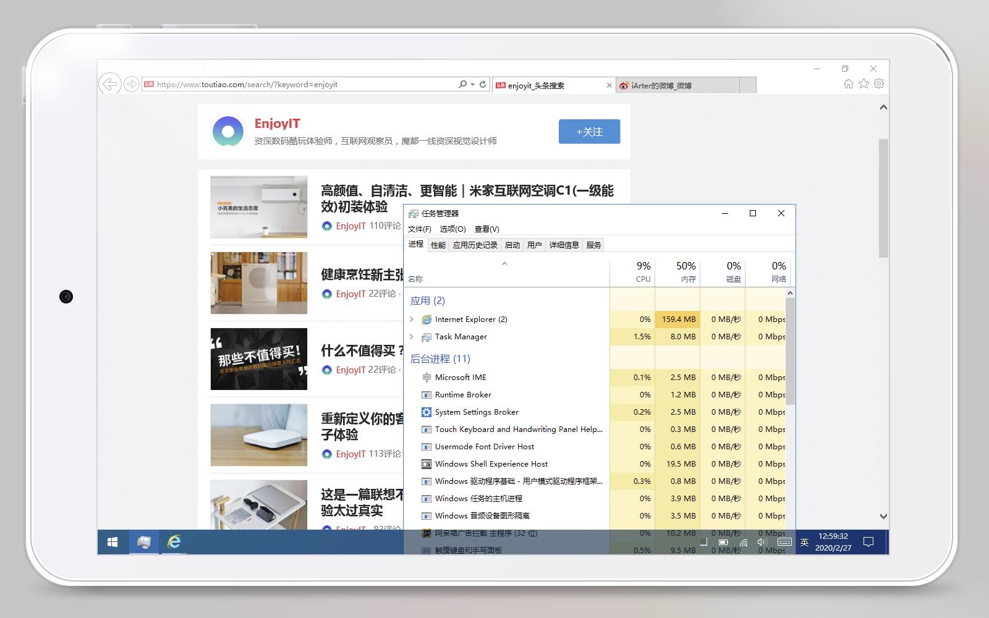Switch to the 详细信息 tab
Image resolution: width=989 pixels, height=618 pixels.
564,245
